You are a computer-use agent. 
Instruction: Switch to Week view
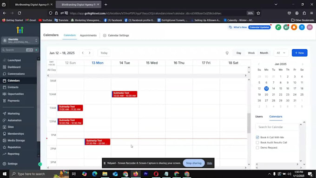click(251, 53)
